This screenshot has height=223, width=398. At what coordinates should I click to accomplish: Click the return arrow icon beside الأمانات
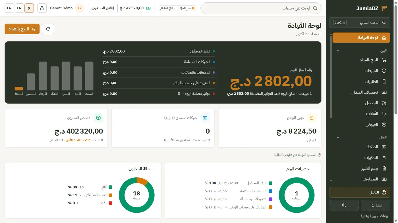(384, 114)
